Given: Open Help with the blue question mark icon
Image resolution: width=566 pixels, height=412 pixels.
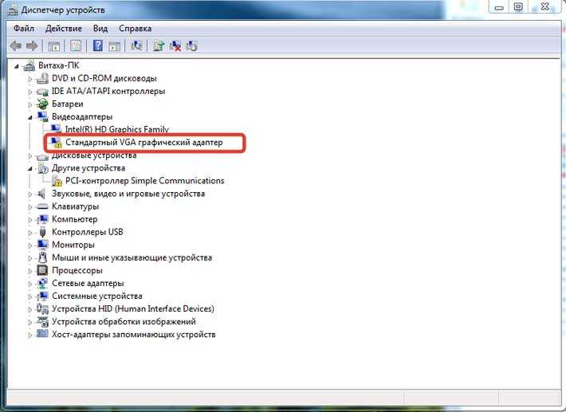Looking at the screenshot, I should click(x=97, y=45).
